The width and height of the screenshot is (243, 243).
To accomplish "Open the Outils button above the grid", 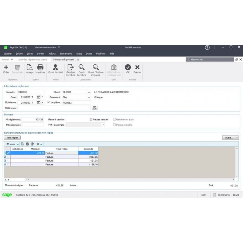I will [x=230, y=137].
